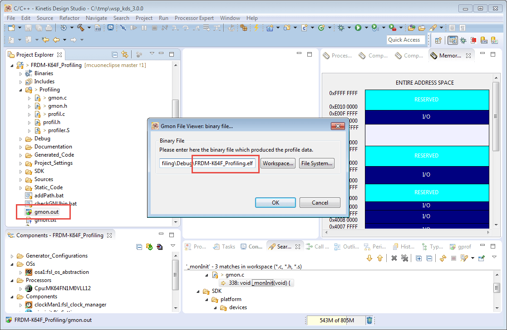The width and height of the screenshot is (507, 330).
Task: Click the yellow lightning bolt icon
Action: pos(256,28)
